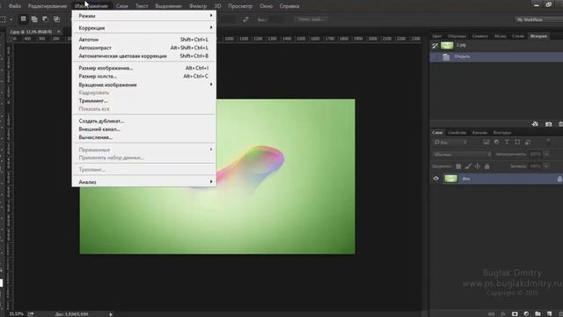Choose the Subtract from selection mode icon
This screenshot has height=317, width=563.
[x=46, y=19]
